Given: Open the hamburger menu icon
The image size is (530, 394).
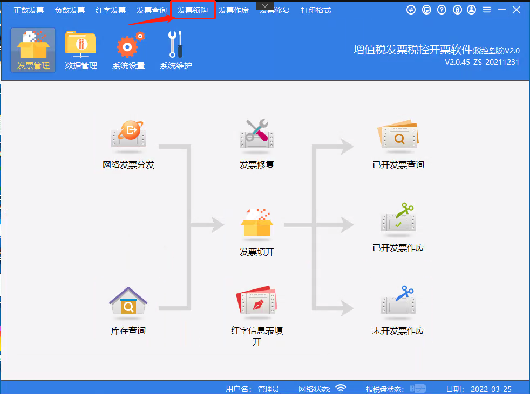Looking at the screenshot, I should click(x=487, y=10).
